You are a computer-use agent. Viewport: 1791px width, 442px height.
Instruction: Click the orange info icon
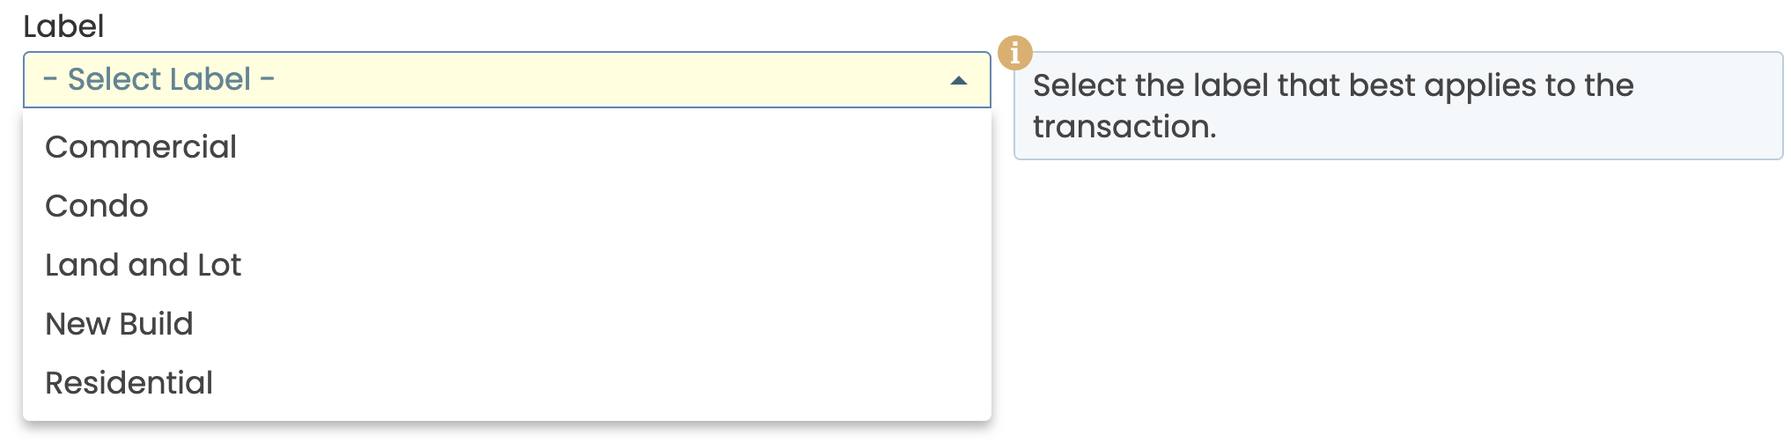(x=1014, y=53)
